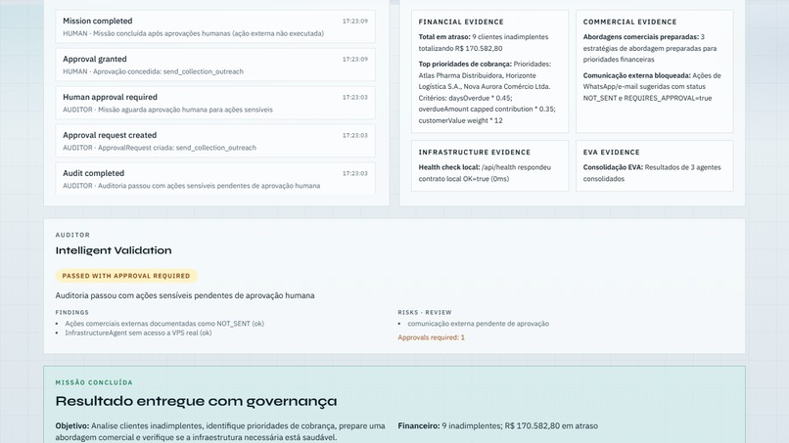This screenshot has width=789, height=443.
Task: Select the 'Audit completed' log entry
Action: 215,179
